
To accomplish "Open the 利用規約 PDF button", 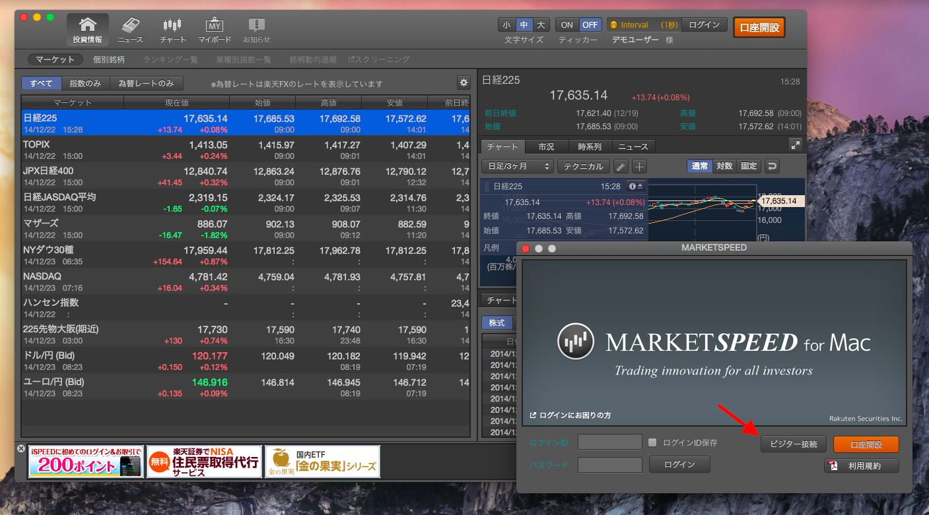I will coord(862,466).
